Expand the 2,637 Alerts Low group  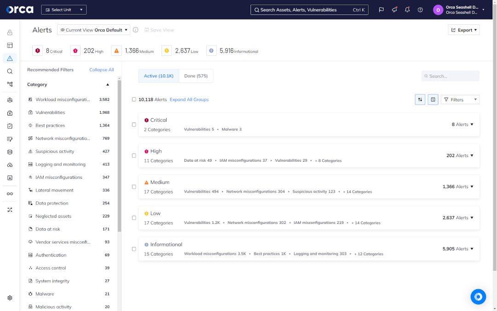point(458,217)
